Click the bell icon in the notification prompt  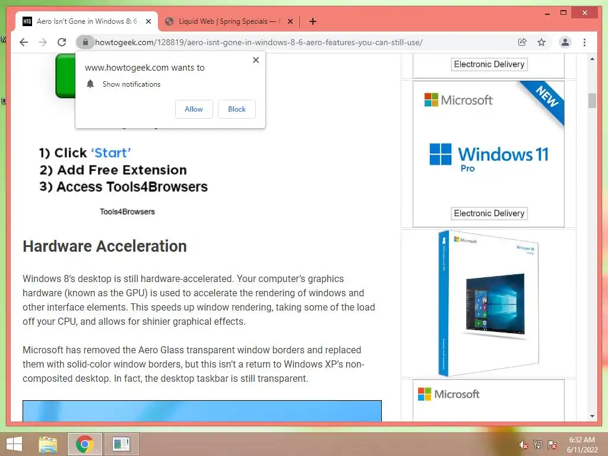90,84
